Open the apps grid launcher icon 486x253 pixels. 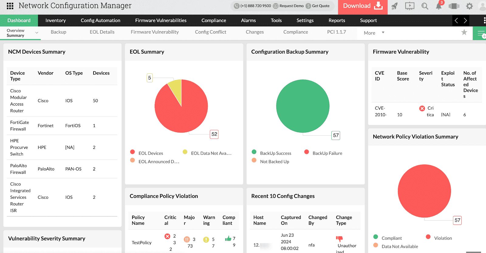tap(10, 6)
